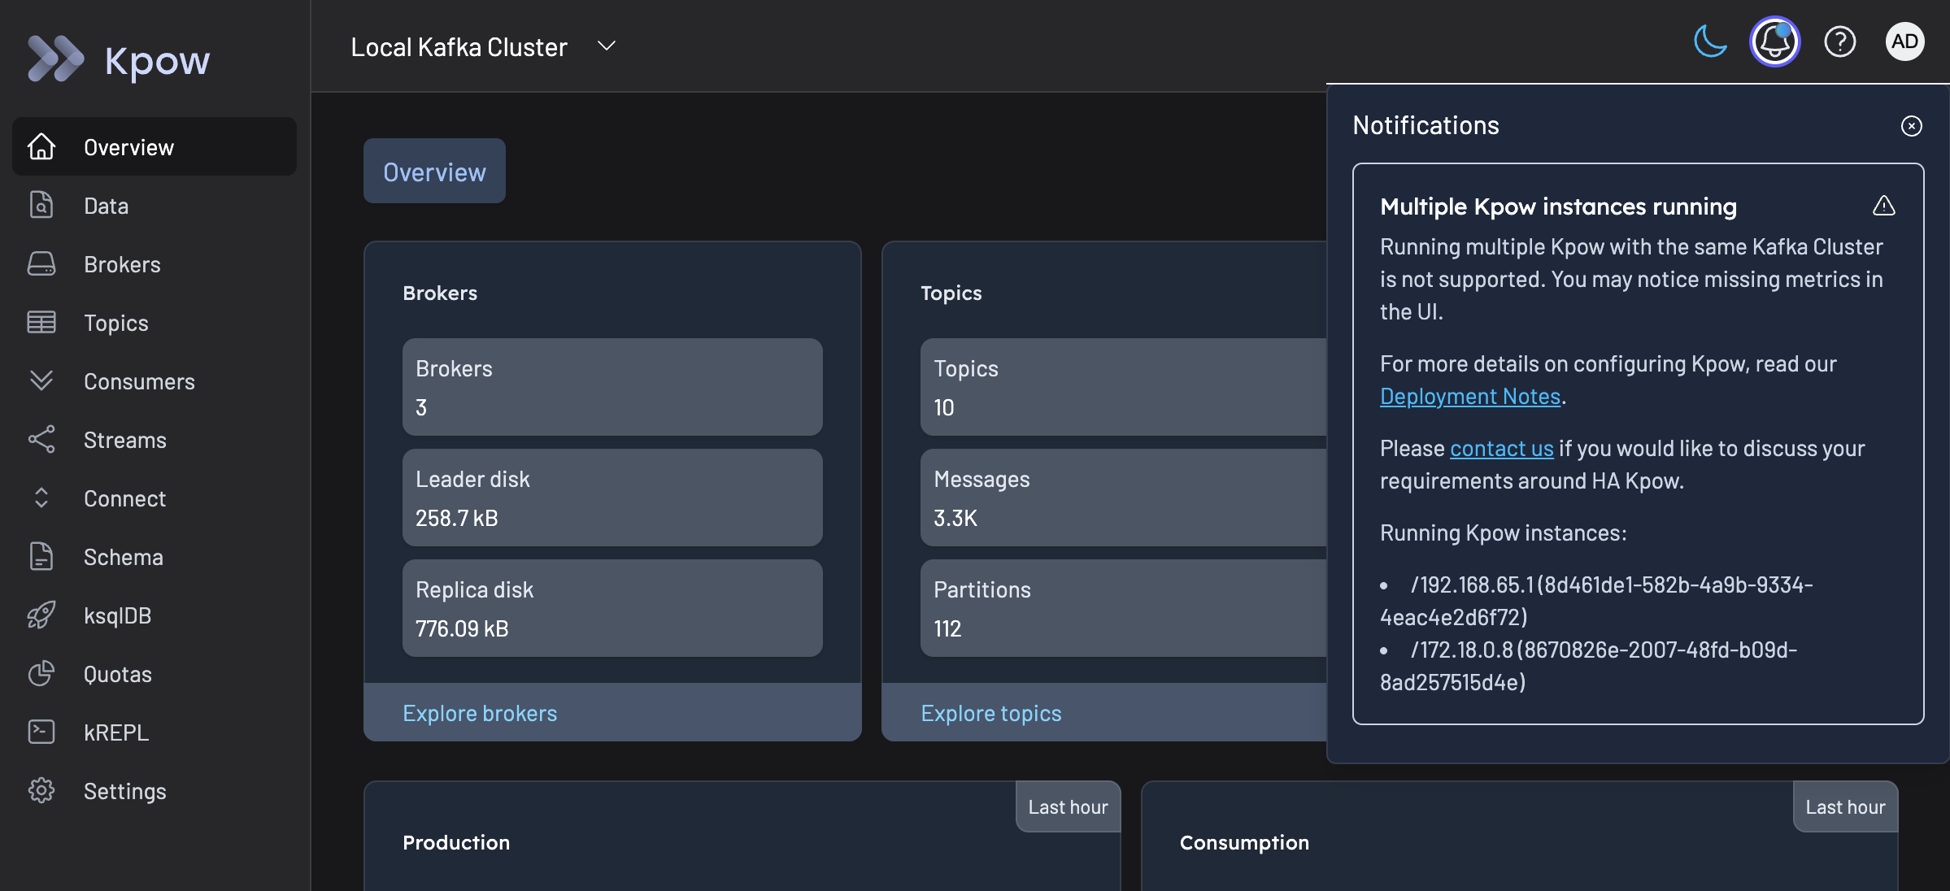Click the 'contact us' link
1950x891 pixels.
click(x=1500, y=448)
